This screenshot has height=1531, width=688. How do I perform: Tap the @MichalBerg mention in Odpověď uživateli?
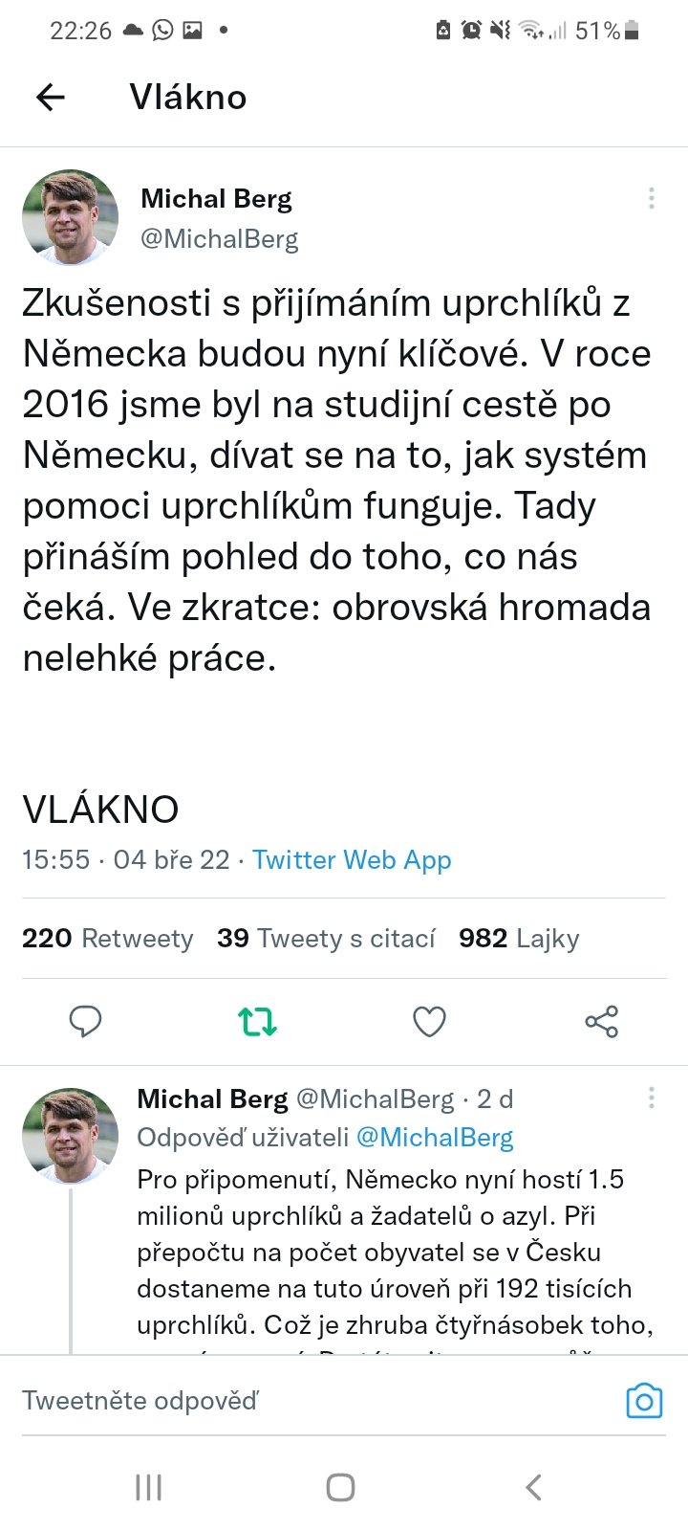[x=435, y=1138]
